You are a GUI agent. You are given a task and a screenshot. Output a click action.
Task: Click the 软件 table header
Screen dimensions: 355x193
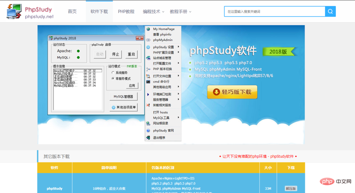pos(55,168)
